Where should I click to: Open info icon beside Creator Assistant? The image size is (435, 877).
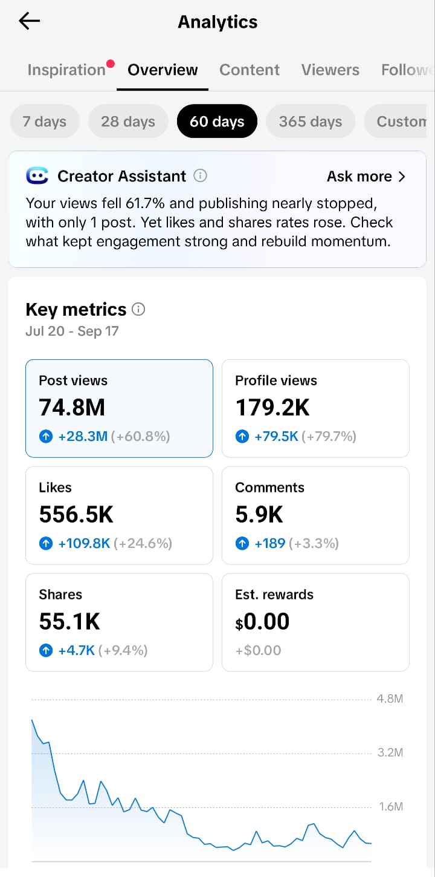point(200,176)
